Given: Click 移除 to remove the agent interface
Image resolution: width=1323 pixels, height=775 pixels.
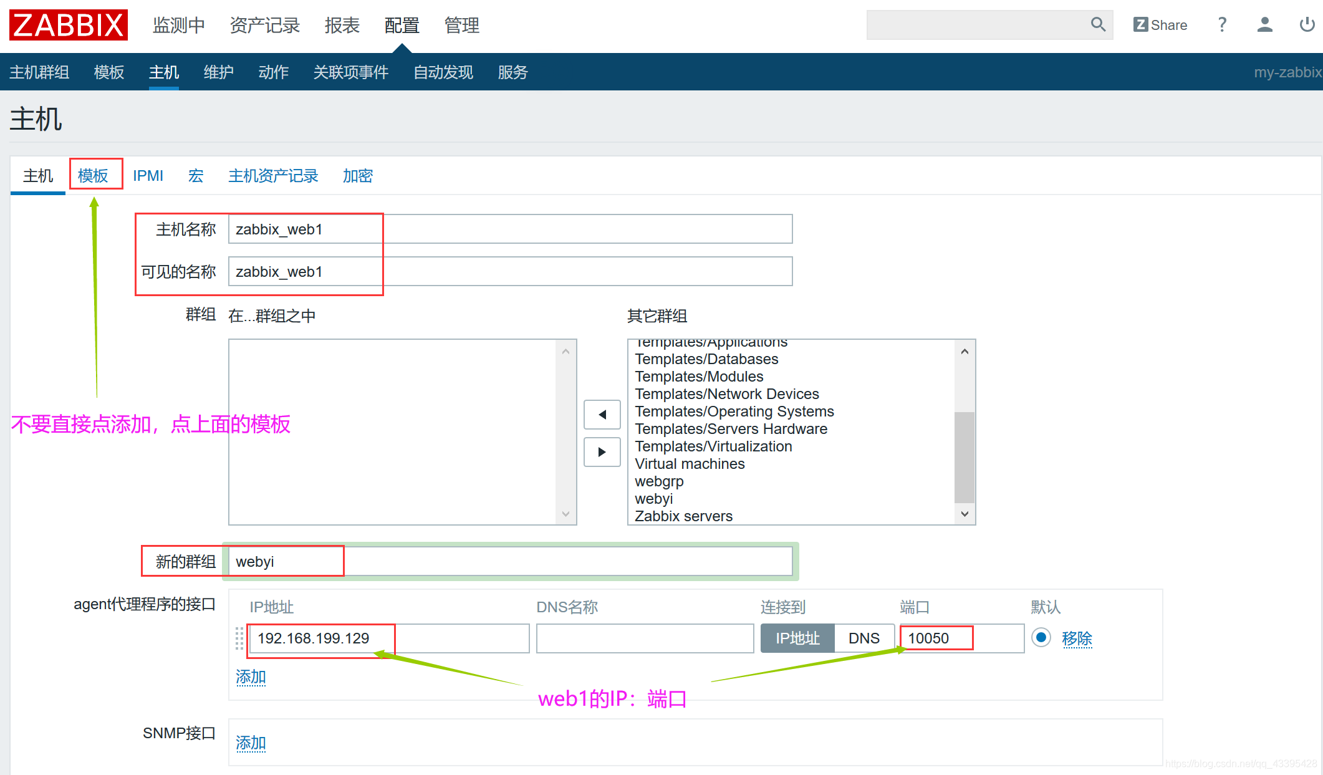Looking at the screenshot, I should [1077, 638].
